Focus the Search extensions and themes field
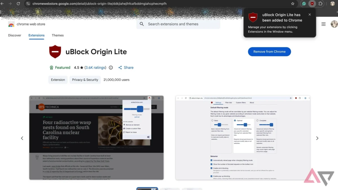Viewport: 338px width, 190px height. tap(178, 24)
